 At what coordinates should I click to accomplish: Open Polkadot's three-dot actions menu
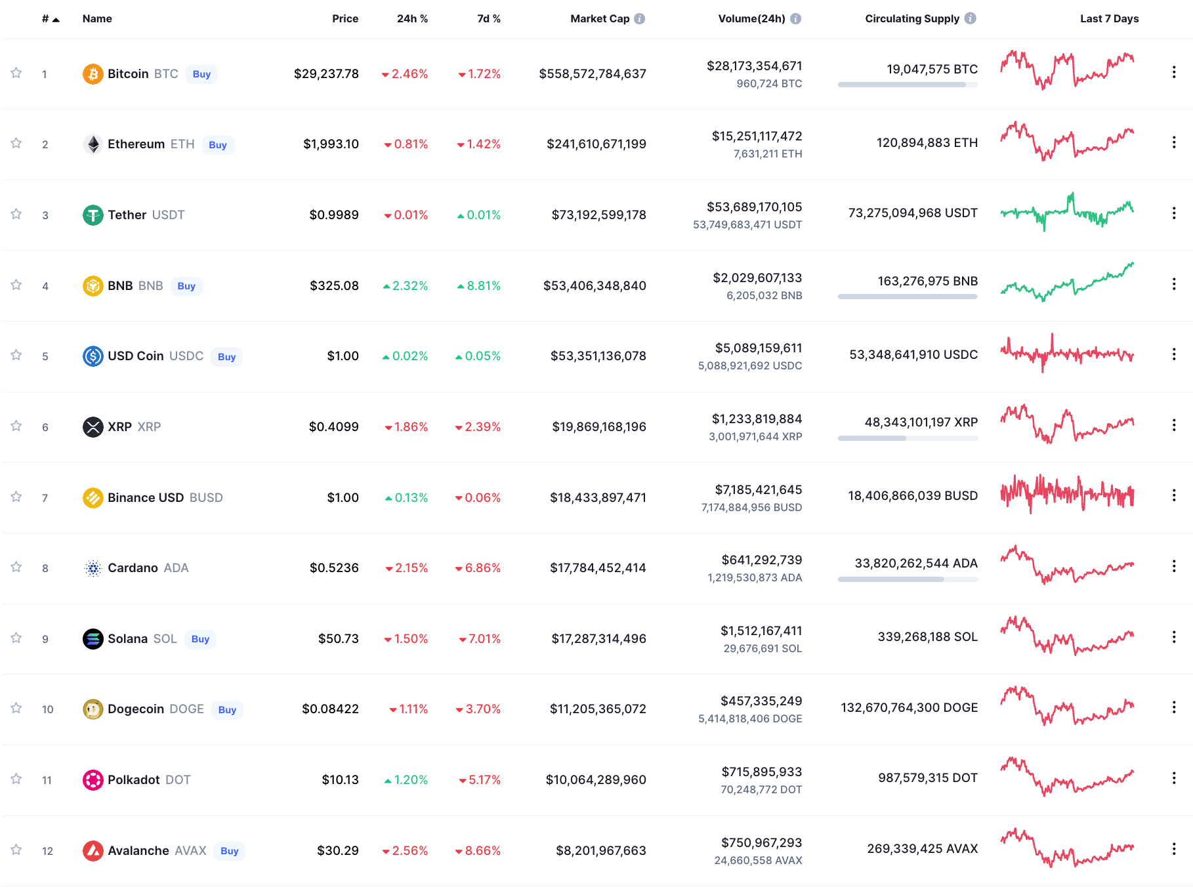click(1174, 778)
